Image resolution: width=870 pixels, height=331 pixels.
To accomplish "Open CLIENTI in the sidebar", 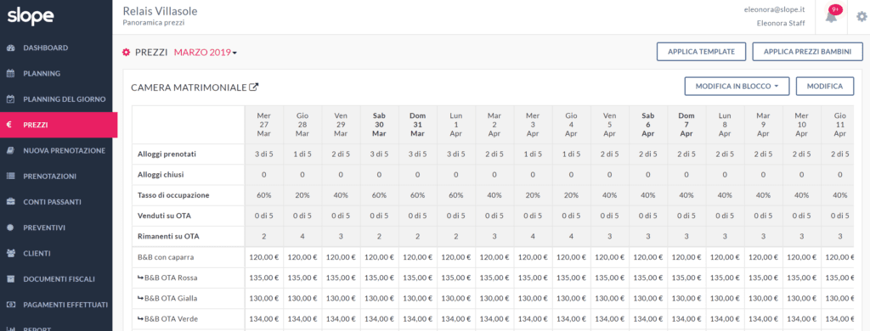I will 37,254.
